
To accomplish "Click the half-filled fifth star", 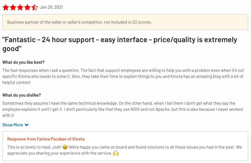I will point(35,8).
